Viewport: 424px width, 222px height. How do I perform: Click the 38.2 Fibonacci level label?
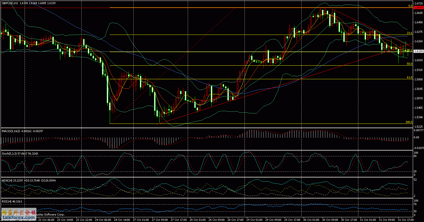[410, 51]
